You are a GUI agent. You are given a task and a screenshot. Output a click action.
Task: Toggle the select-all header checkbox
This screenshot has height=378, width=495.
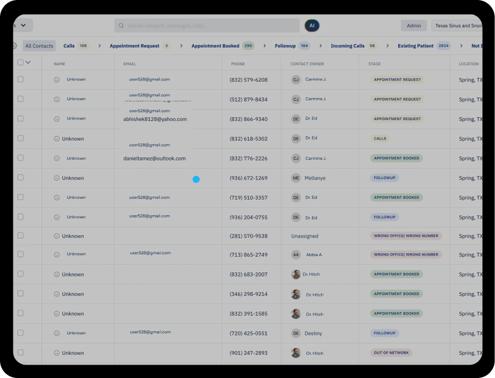click(20, 62)
